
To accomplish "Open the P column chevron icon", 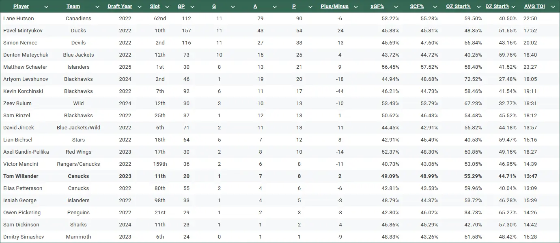I will [310, 7].
